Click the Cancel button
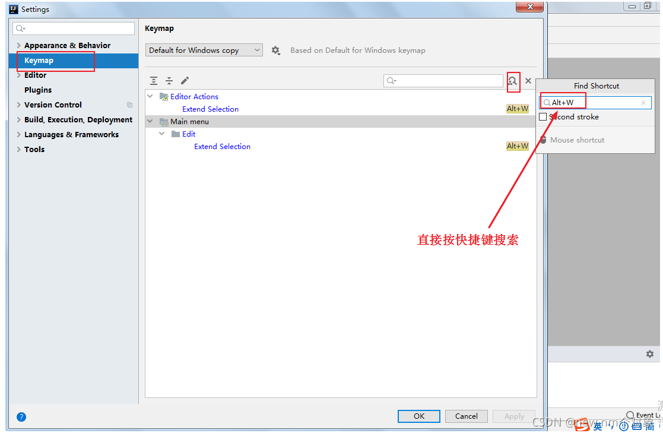663x433 pixels. pyautogui.click(x=467, y=416)
